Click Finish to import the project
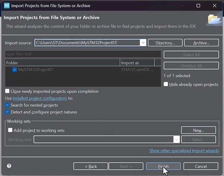224x176 pixels. click(x=163, y=166)
